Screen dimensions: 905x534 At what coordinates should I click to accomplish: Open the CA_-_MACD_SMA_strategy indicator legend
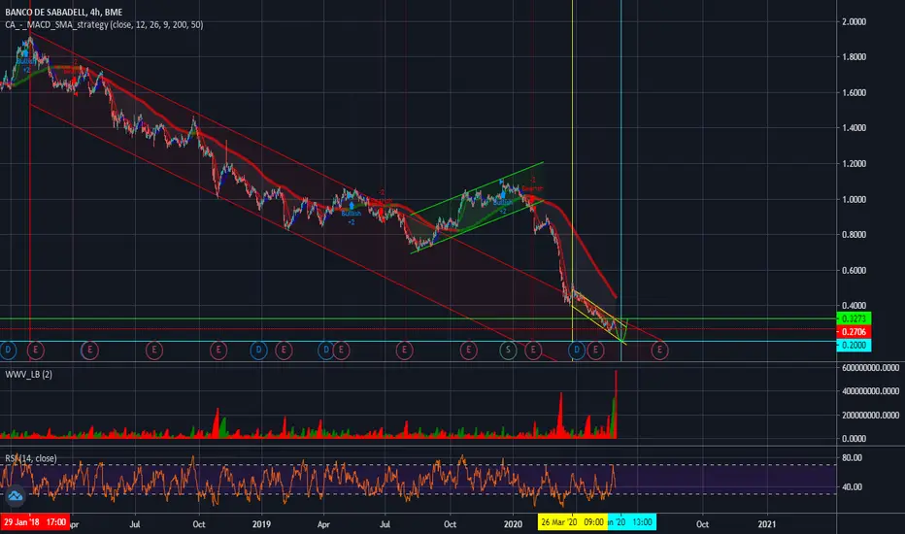(104, 25)
